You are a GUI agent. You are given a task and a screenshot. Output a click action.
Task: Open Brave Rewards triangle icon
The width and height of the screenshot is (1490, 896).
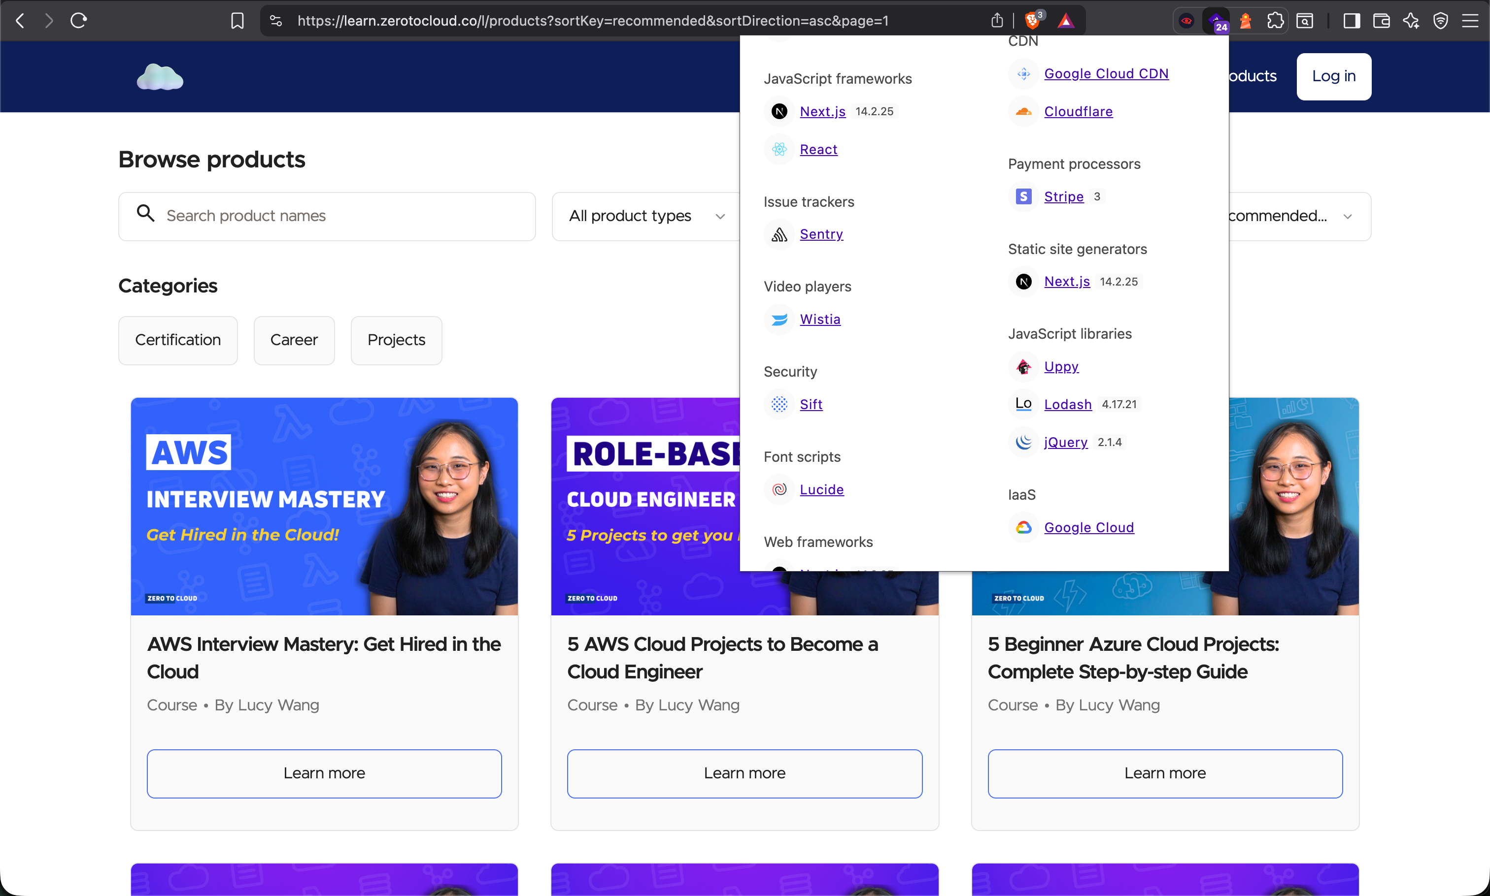coord(1066,21)
